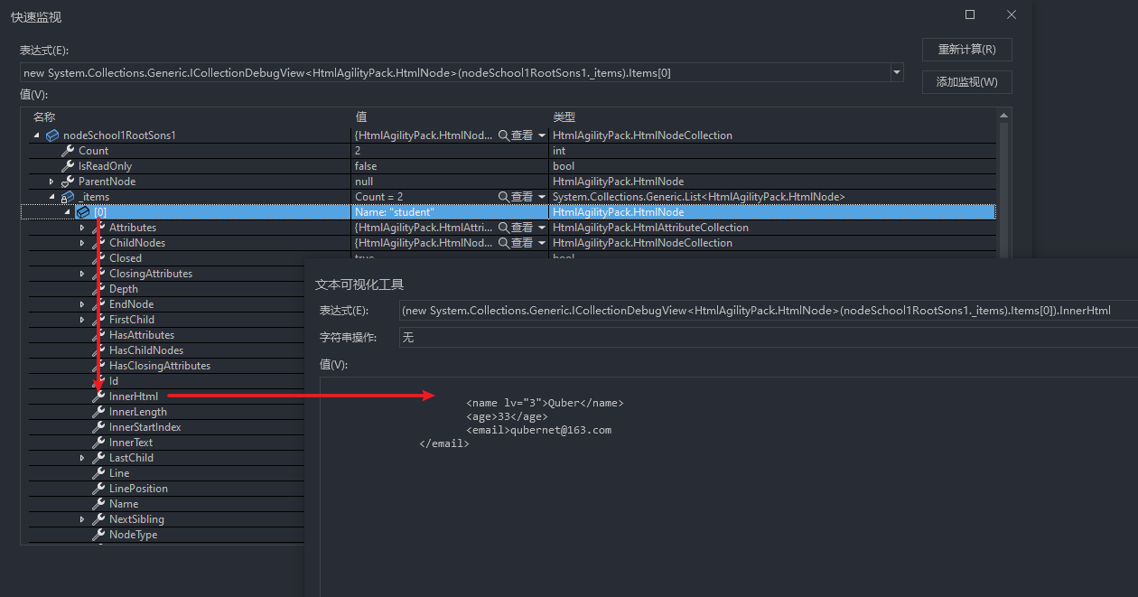
Task: Open the visualizer magnifier for the Attributes row
Action: [x=504, y=228]
